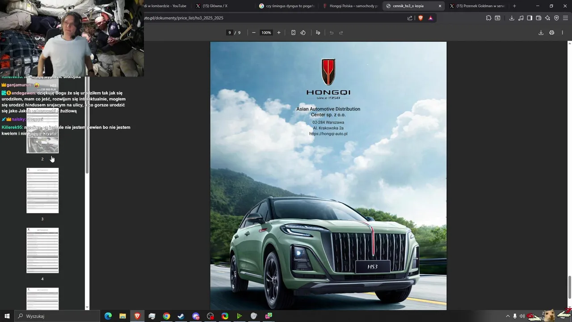The width and height of the screenshot is (572, 322).
Task: Open the main browser hamburger menu
Action: [565, 18]
